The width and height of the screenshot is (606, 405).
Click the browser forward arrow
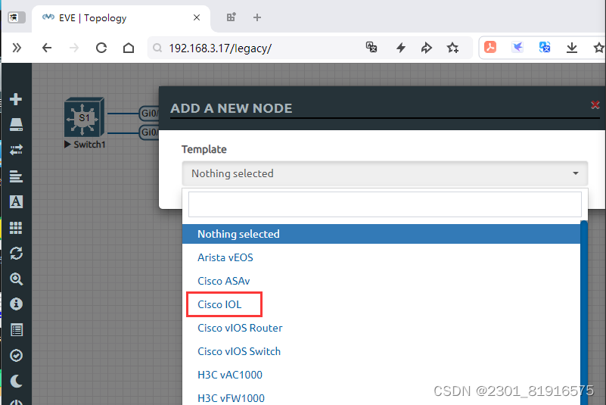[74, 48]
